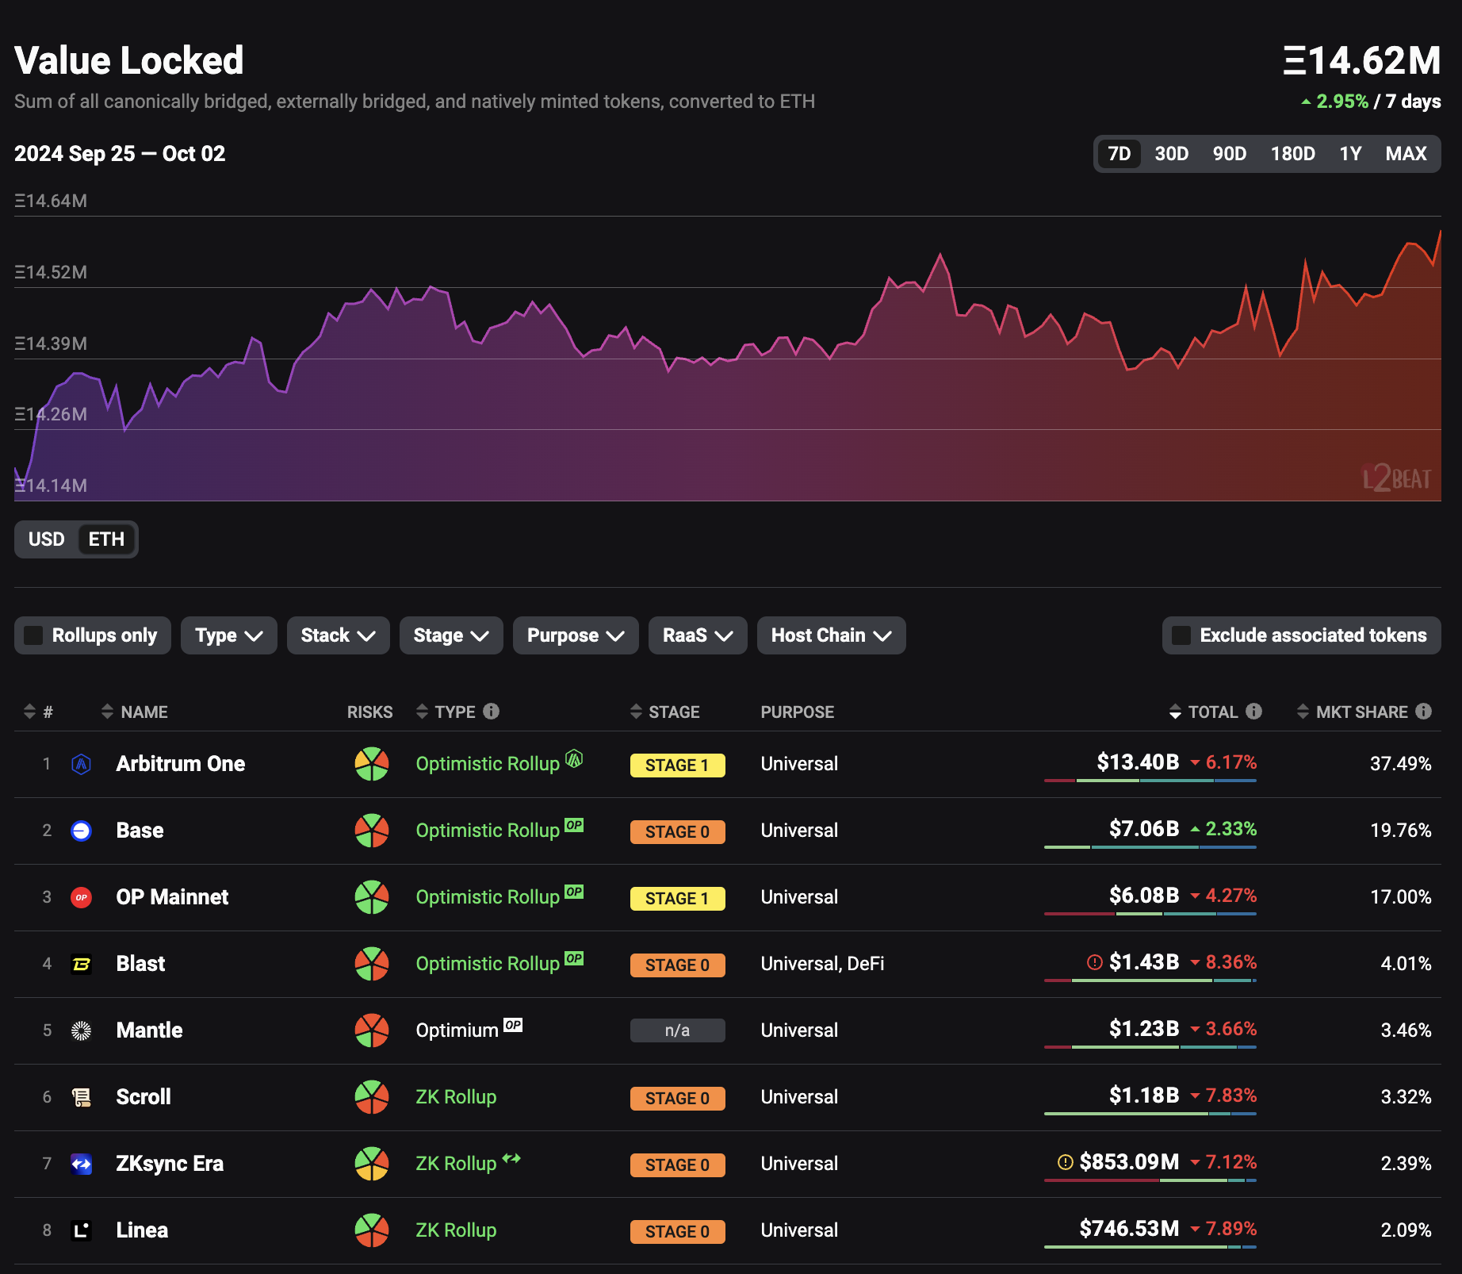This screenshot has height=1274, width=1462.
Task: Click the STAGE 1 badge for Arbitrum One
Action: click(x=677, y=766)
